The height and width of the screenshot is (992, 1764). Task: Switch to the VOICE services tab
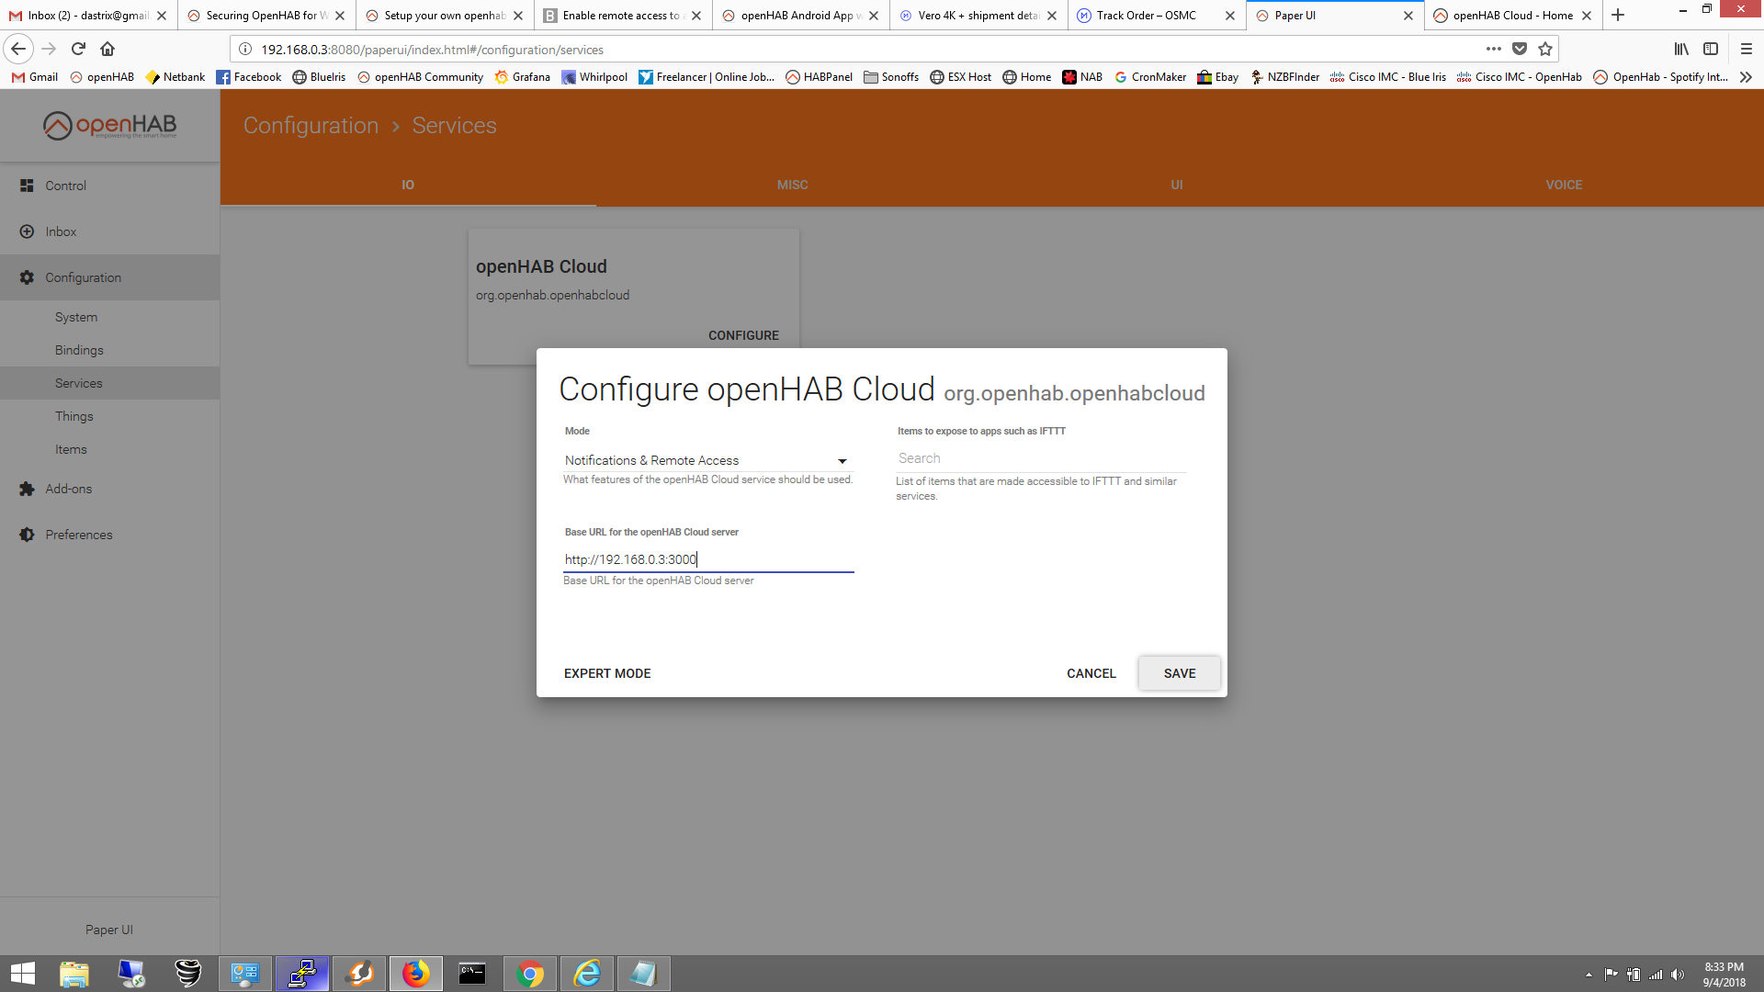pyautogui.click(x=1564, y=185)
